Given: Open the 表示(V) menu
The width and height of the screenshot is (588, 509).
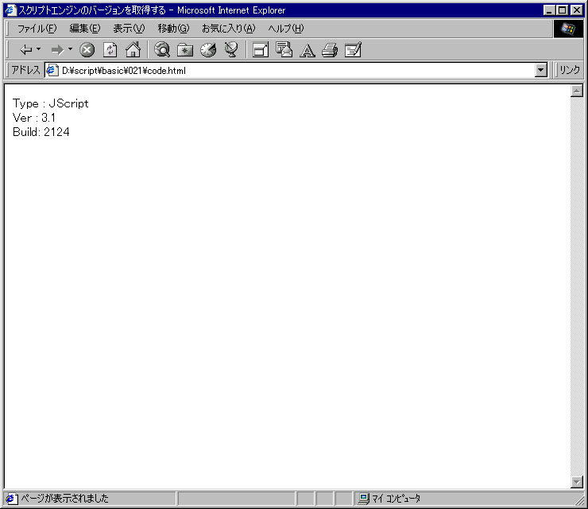Looking at the screenshot, I should tap(129, 29).
